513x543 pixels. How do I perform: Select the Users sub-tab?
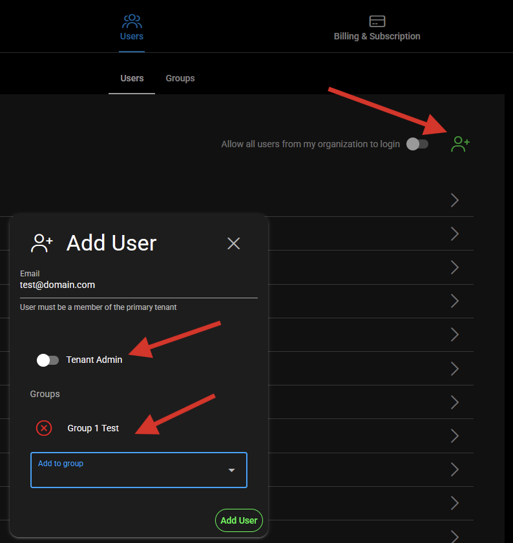pos(132,78)
